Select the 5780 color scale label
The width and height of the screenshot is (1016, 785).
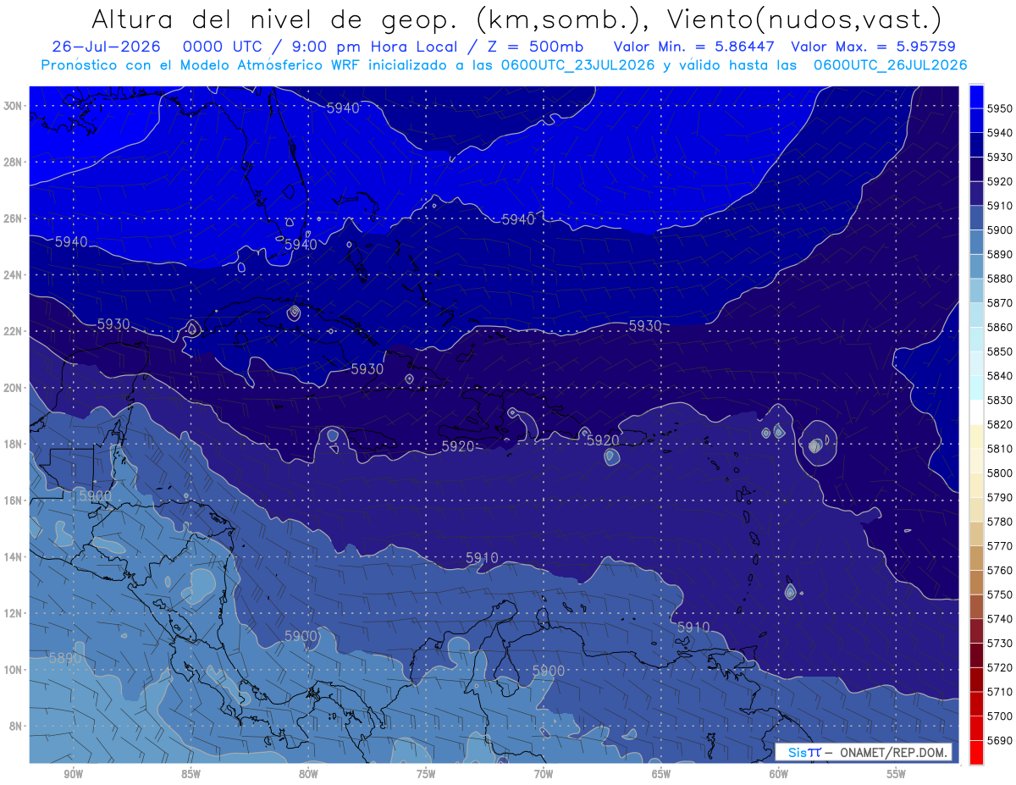tap(999, 522)
